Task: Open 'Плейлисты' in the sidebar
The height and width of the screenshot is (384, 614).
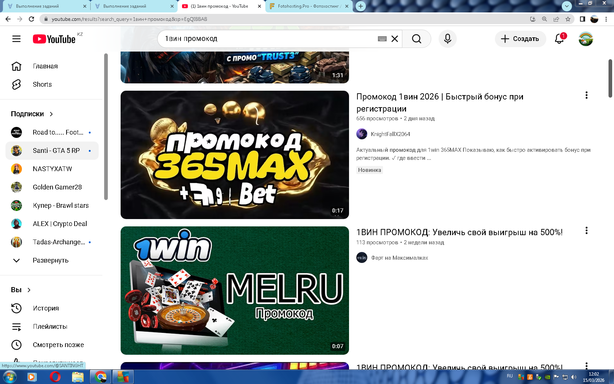Action: (52, 327)
